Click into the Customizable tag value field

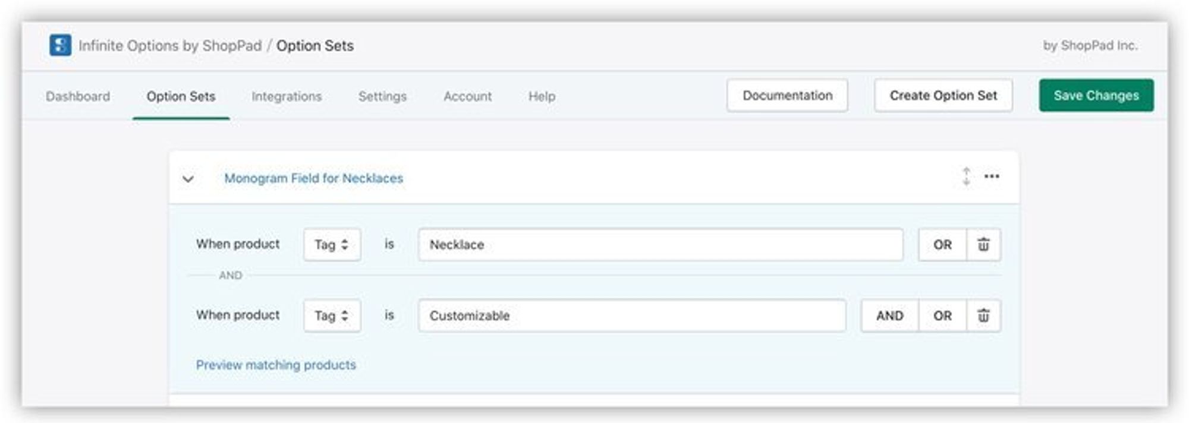(632, 315)
